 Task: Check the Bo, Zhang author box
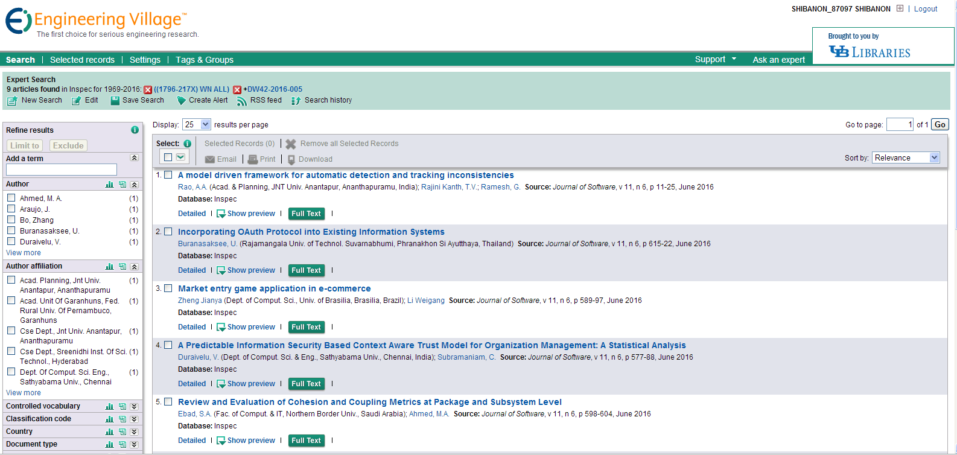pyautogui.click(x=11, y=219)
